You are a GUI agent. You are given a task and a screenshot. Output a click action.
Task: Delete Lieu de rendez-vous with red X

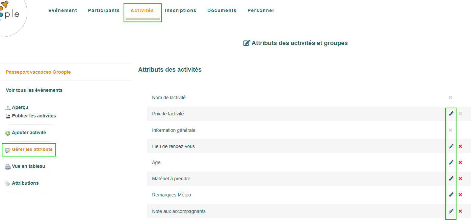pos(460,146)
